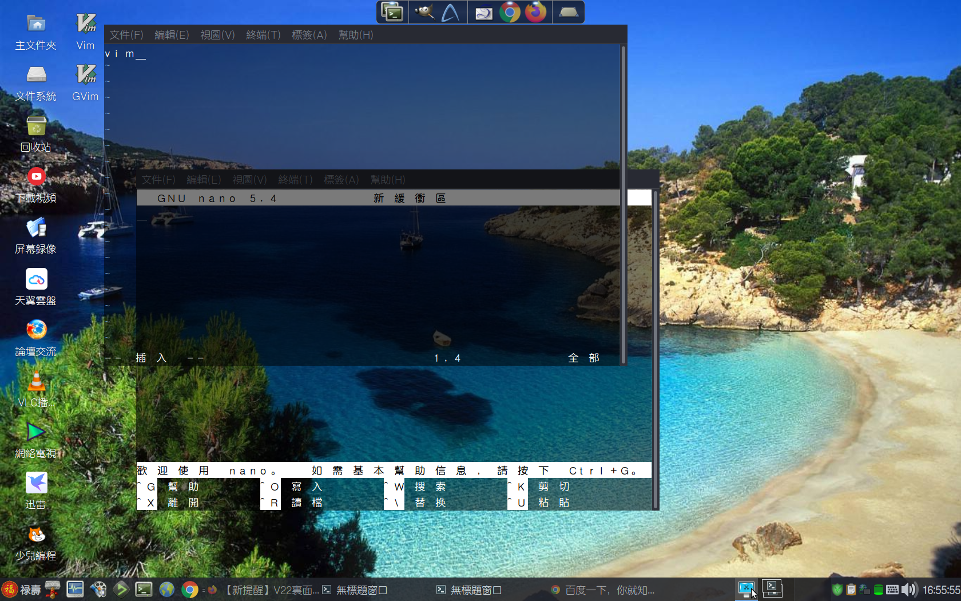
Task: Open Firefox from the top dock
Action: click(x=535, y=12)
